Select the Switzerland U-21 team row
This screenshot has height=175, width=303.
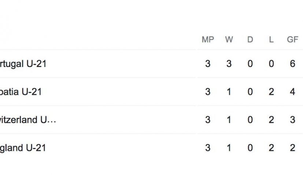click(28, 120)
